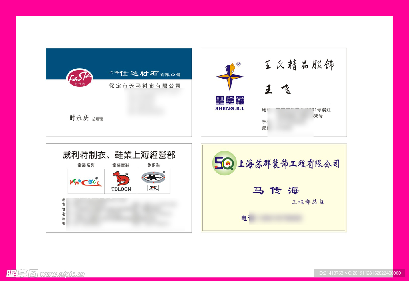Click the image ID number in the corner
409x281 pixels.
[359, 273]
